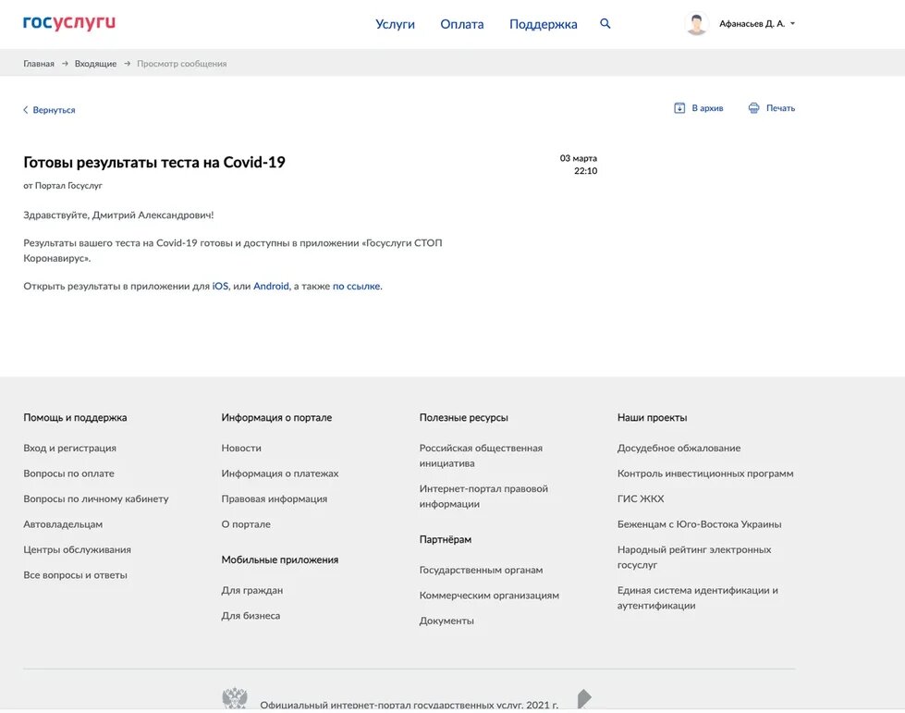
Task: Open Центры обслуживания in the footer
Action: (x=77, y=547)
